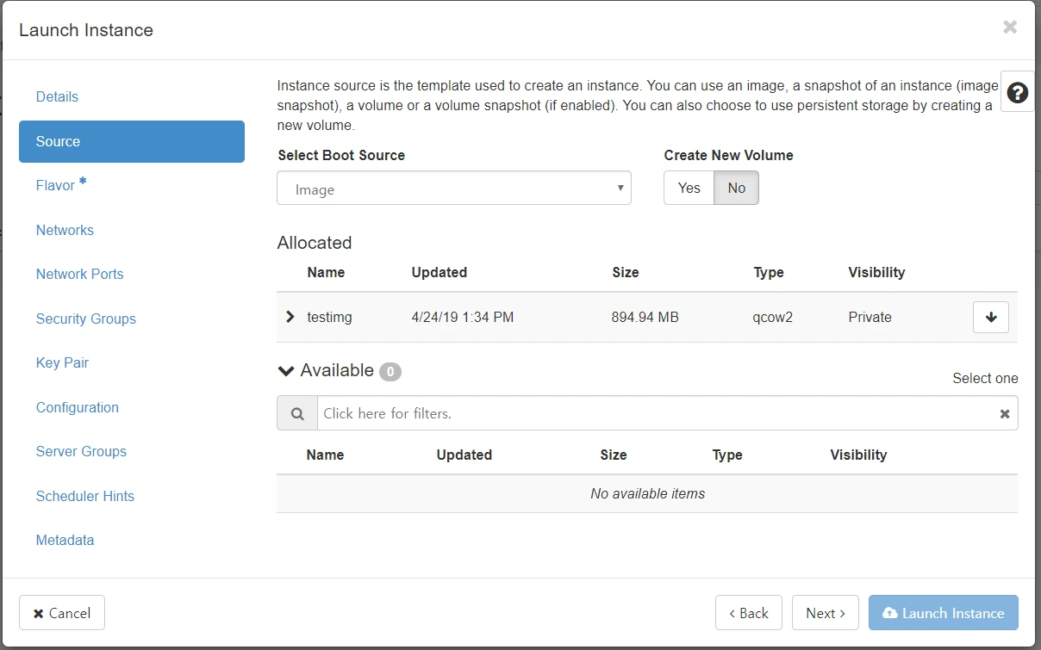Screen dimensions: 1041x650
Task: Set Create New Volume to No
Action: coord(736,188)
